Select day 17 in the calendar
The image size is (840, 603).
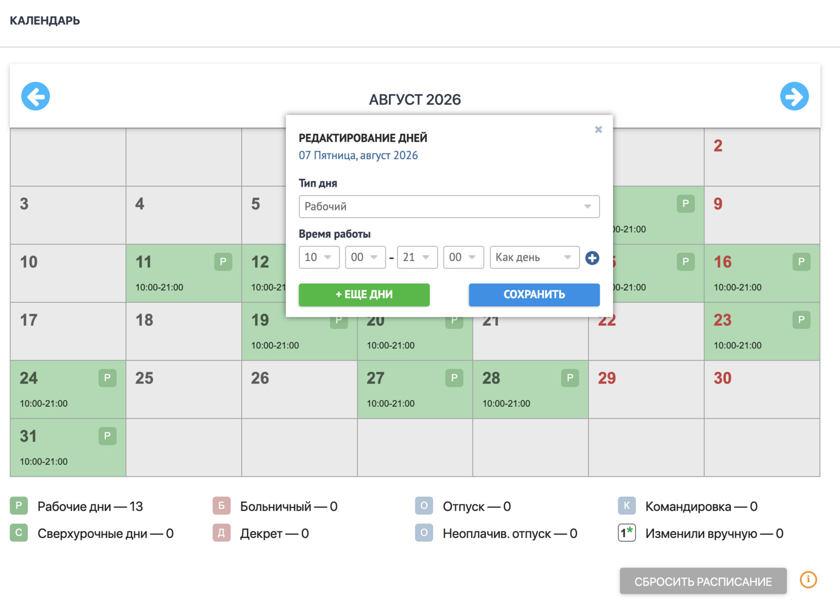click(68, 331)
